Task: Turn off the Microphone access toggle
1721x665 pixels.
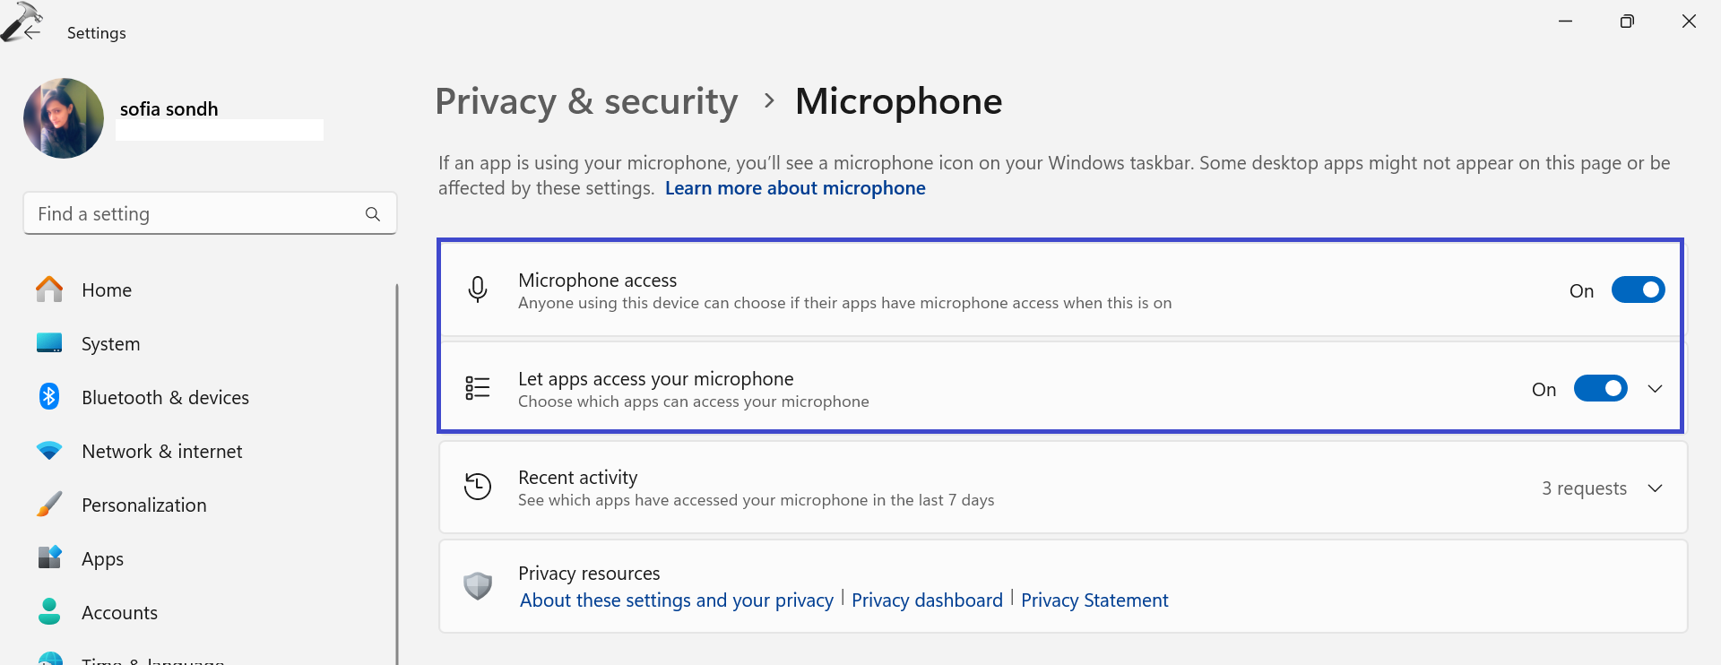Action: (1638, 290)
